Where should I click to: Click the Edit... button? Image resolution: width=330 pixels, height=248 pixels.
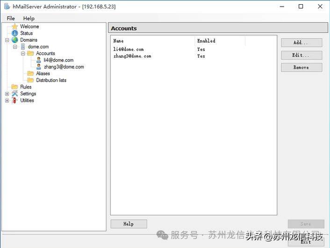(301, 55)
